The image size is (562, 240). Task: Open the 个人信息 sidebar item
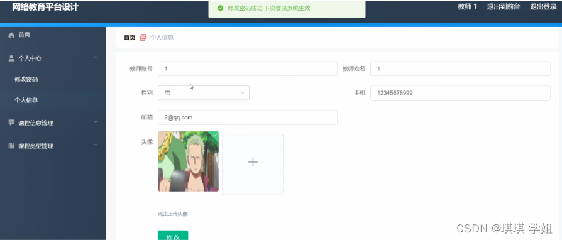point(53,101)
